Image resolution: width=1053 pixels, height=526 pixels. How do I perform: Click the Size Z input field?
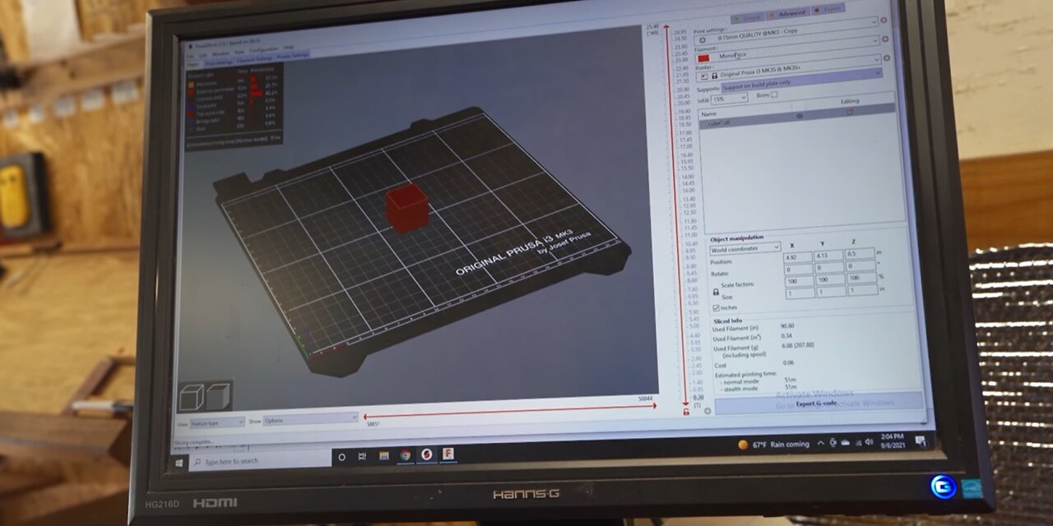862,290
